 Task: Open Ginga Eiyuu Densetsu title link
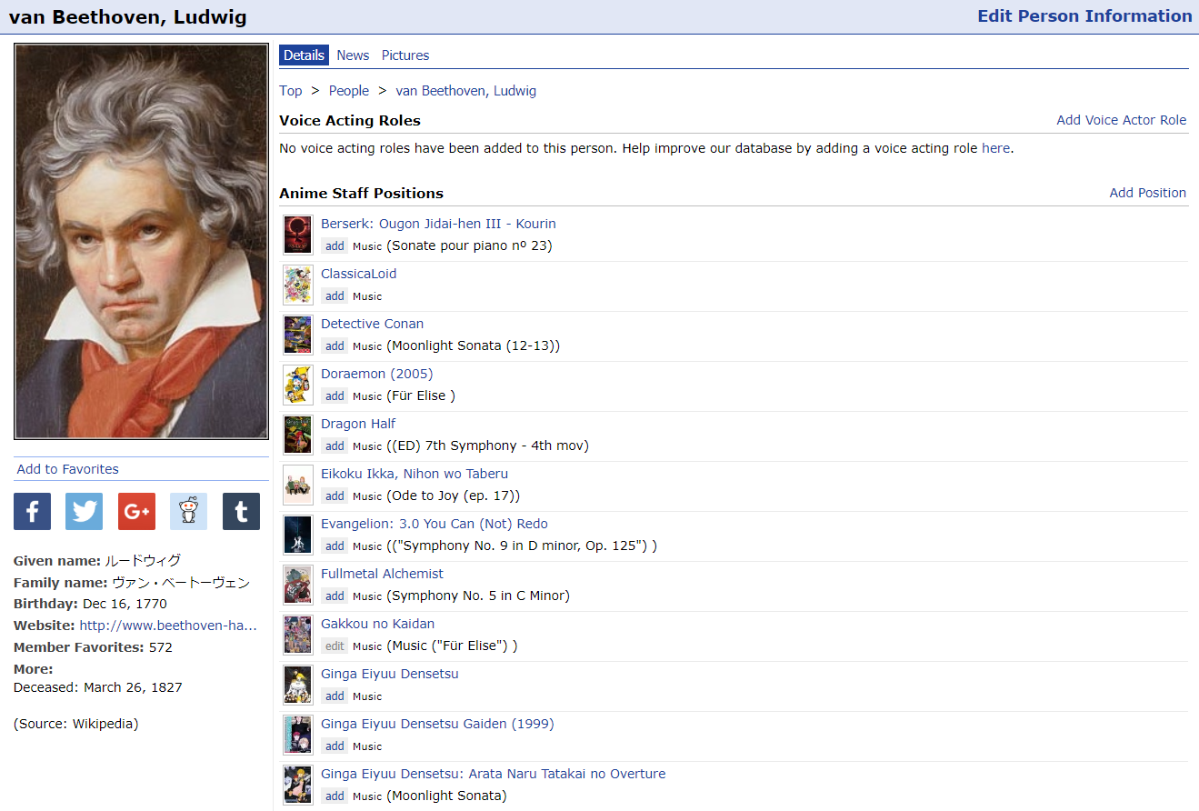point(390,674)
